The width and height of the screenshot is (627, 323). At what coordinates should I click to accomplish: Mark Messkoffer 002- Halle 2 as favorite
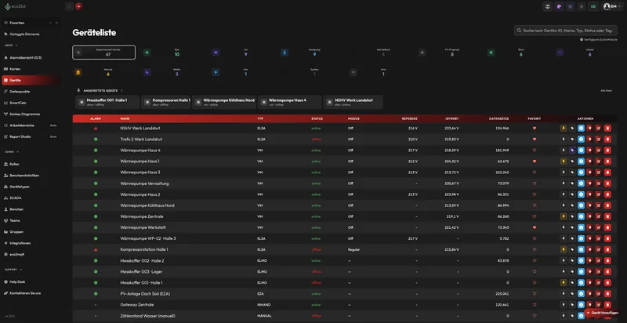[535, 260]
